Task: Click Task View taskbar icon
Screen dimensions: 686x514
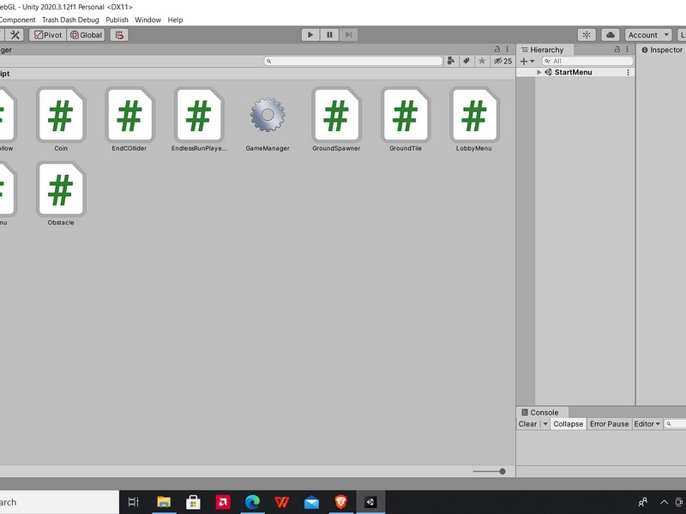Action: [134, 502]
